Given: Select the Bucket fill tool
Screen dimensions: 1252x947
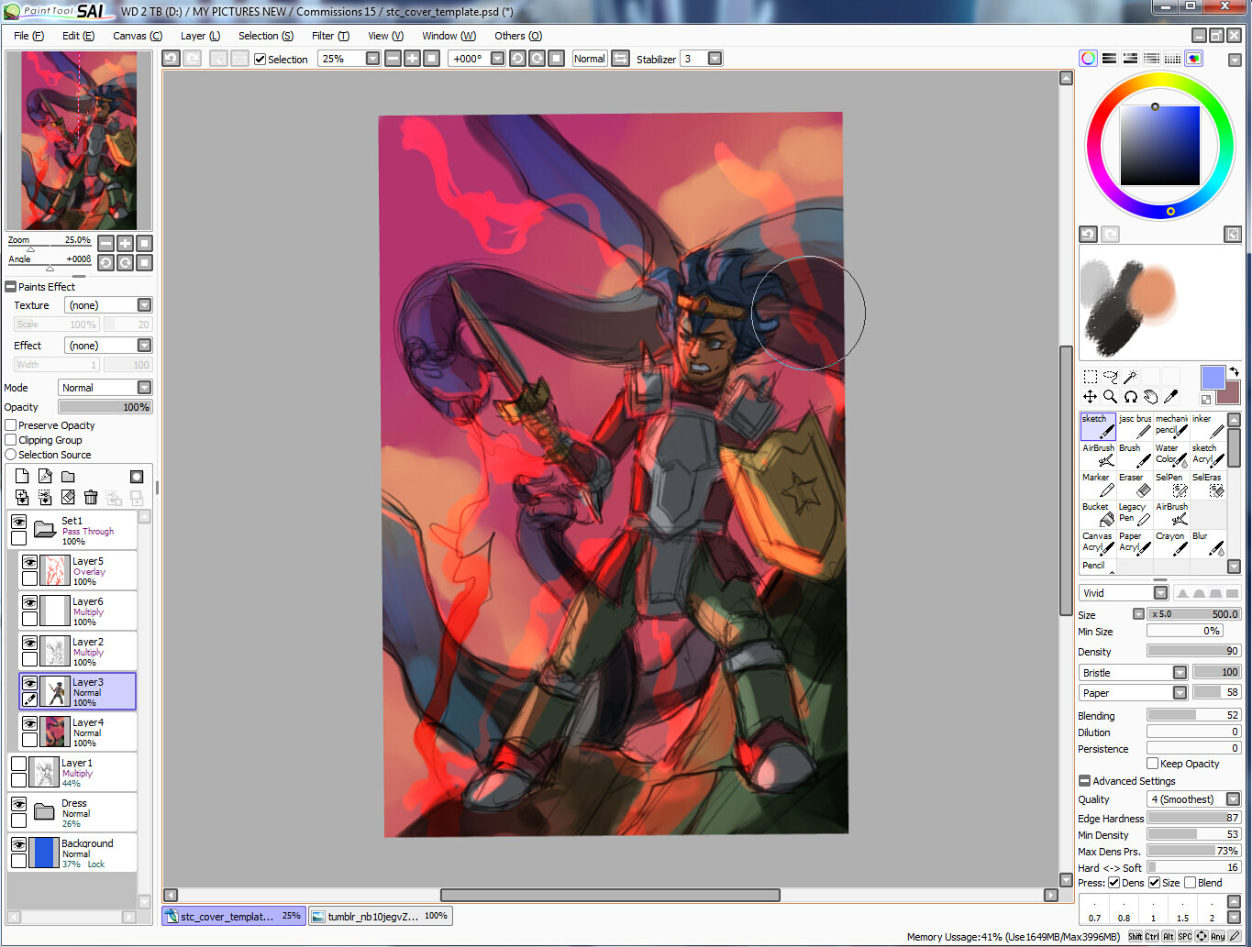Looking at the screenshot, I should (x=1097, y=513).
